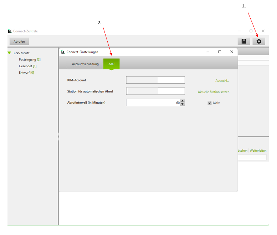Open the address book notebook icon
277x235 pixels.
pyautogui.click(x=244, y=41)
